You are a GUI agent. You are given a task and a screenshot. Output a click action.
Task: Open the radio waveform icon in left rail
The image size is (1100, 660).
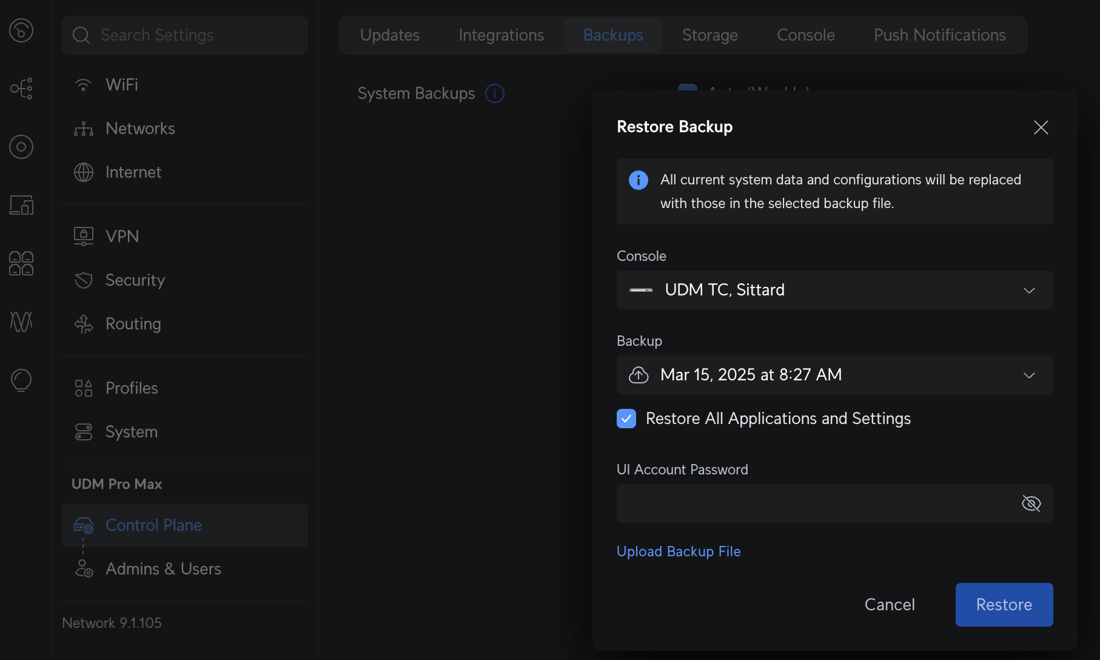point(21,322)
